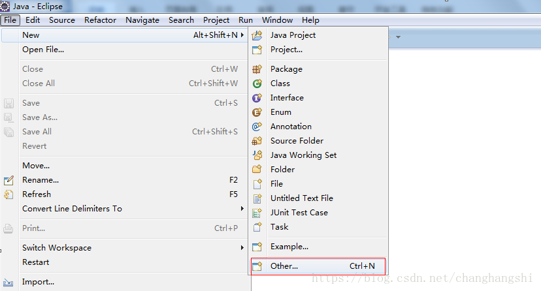This screenshot has width=541, height=291.
Task: Click the Task icon
Action: [x=257, y=227]
